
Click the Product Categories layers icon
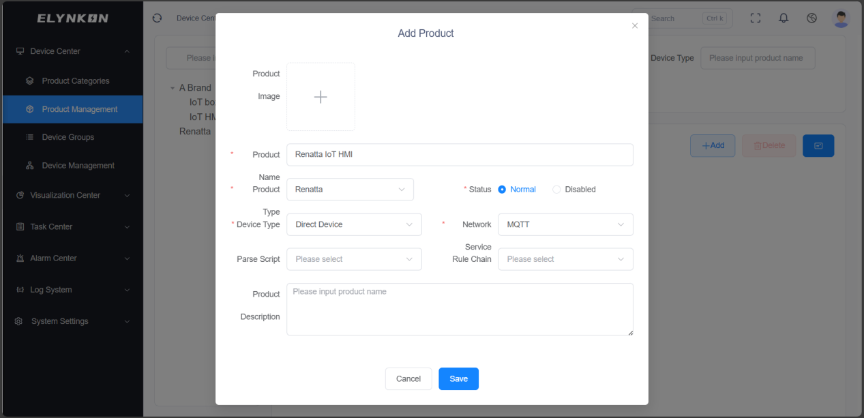(x=30, y=80)
